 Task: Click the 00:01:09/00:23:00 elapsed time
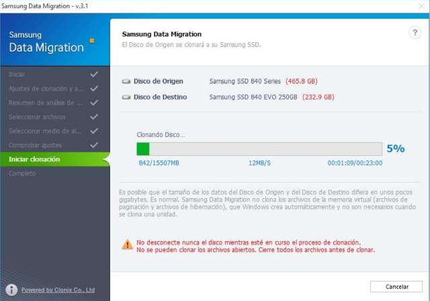[355, 163]
